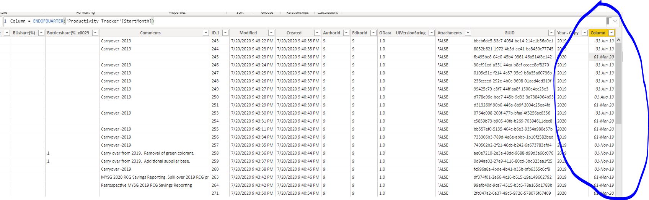Expand the formula bar with the chevron

(615, 21)
